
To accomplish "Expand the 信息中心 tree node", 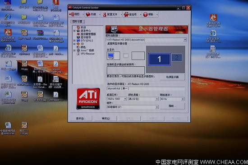I will [74, 31].
